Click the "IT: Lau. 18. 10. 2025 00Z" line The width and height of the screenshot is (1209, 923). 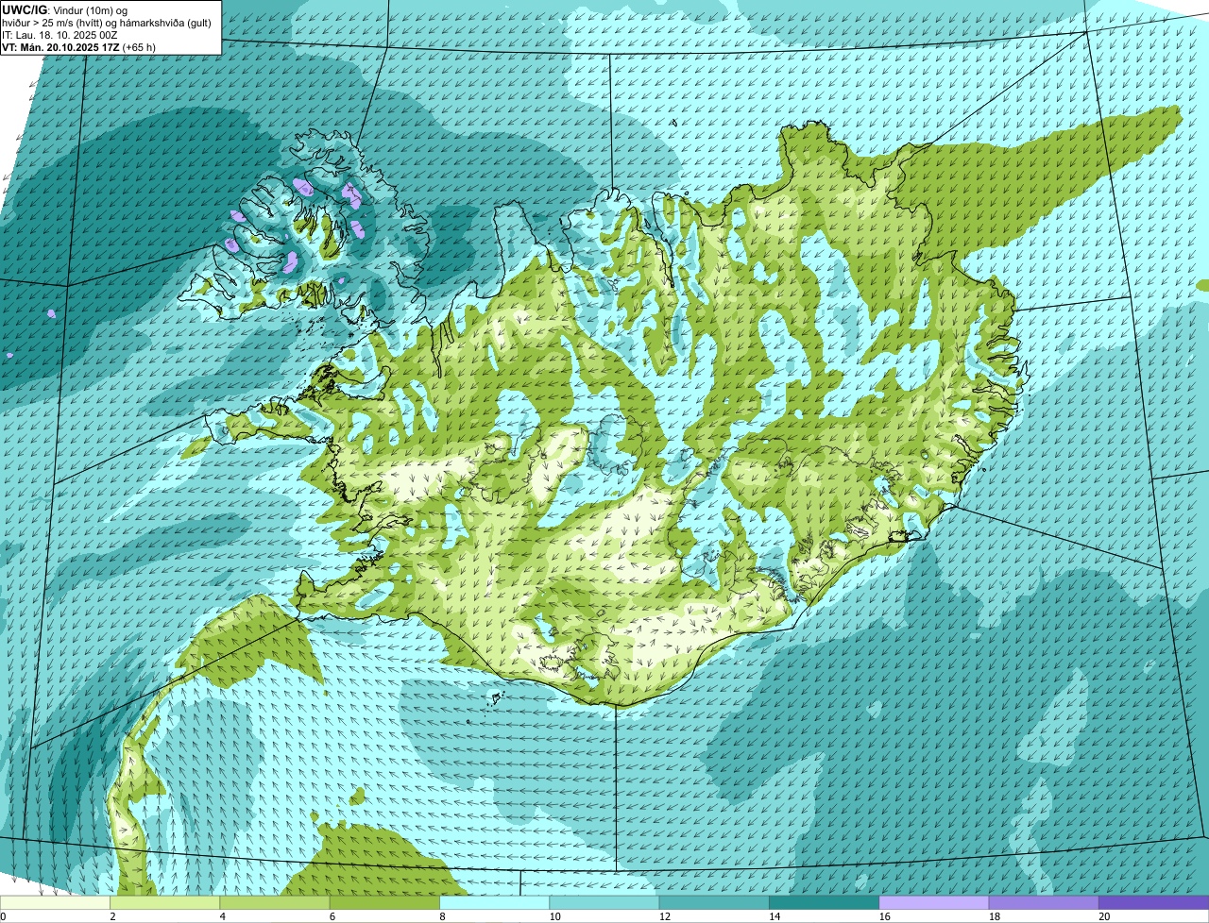[60, 35]
